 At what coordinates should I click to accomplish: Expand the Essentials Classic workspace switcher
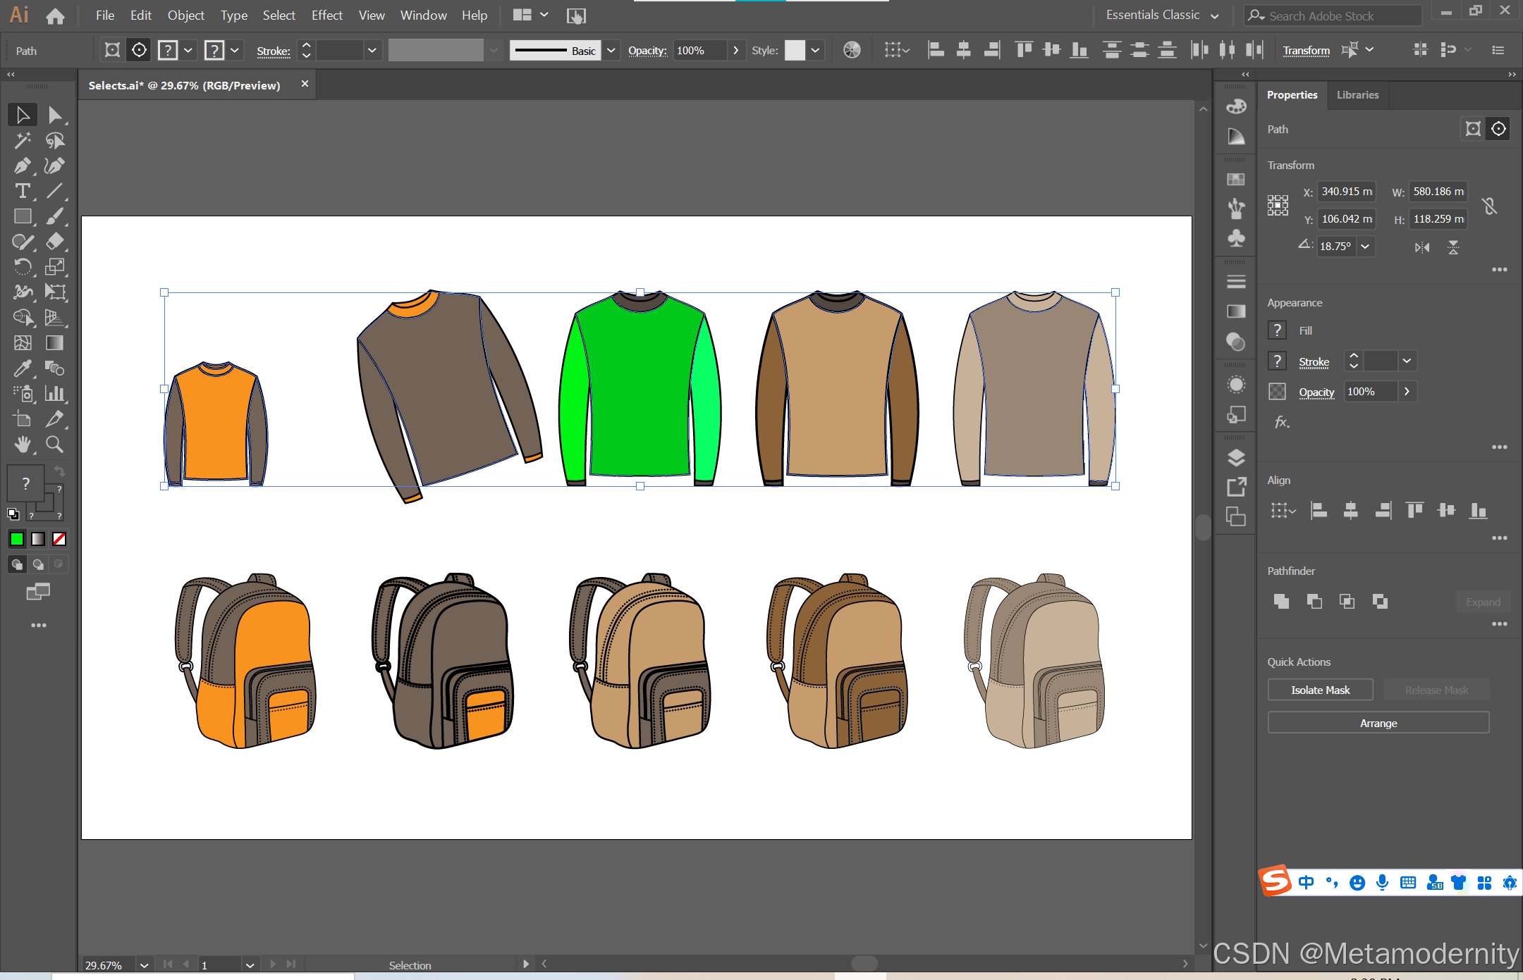1214,15
